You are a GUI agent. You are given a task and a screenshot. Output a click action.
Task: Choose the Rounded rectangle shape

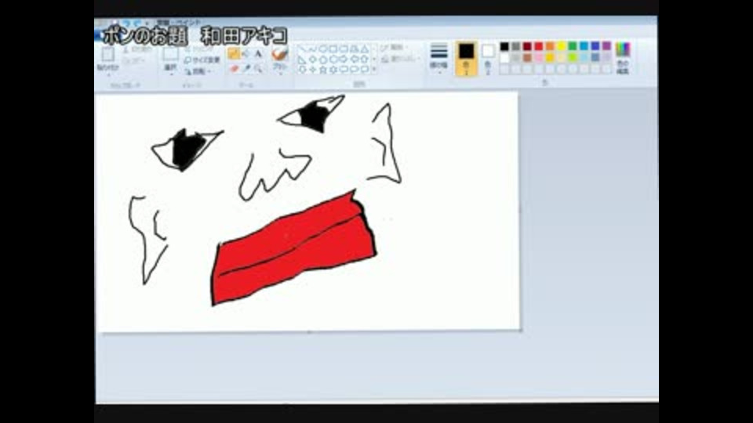[x=344, y=49]
